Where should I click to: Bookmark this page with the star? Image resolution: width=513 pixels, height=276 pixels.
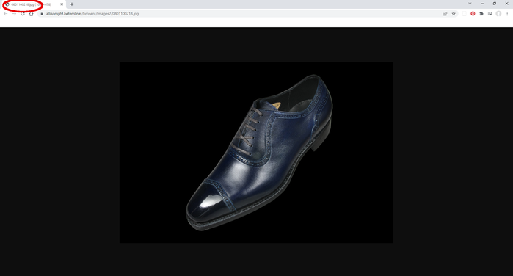(x=454, y=14)
